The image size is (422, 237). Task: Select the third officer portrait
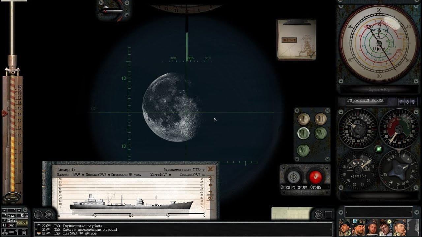pos(372,227)
